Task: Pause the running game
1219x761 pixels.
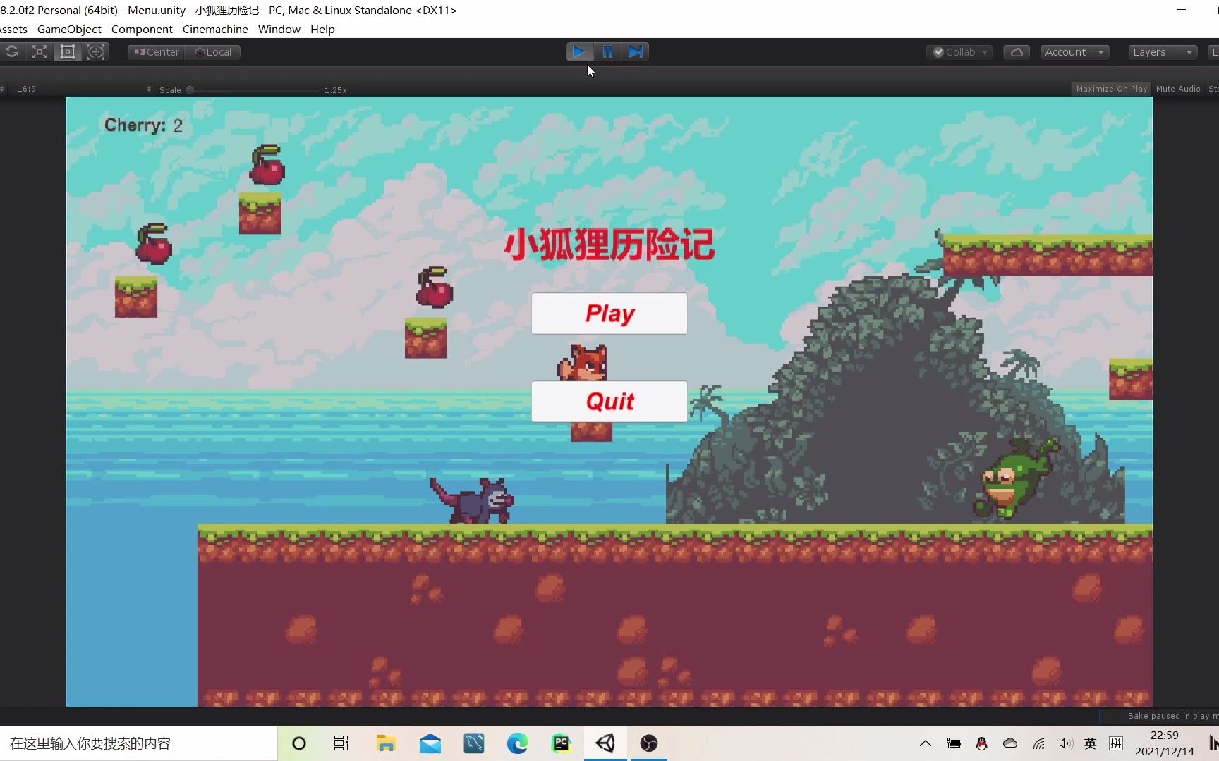Action: (607, 51)
